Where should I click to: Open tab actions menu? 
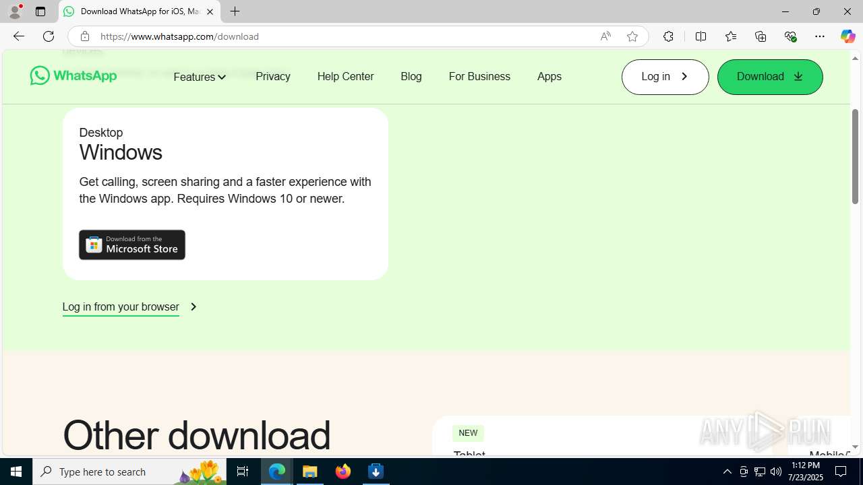point(40,11)
